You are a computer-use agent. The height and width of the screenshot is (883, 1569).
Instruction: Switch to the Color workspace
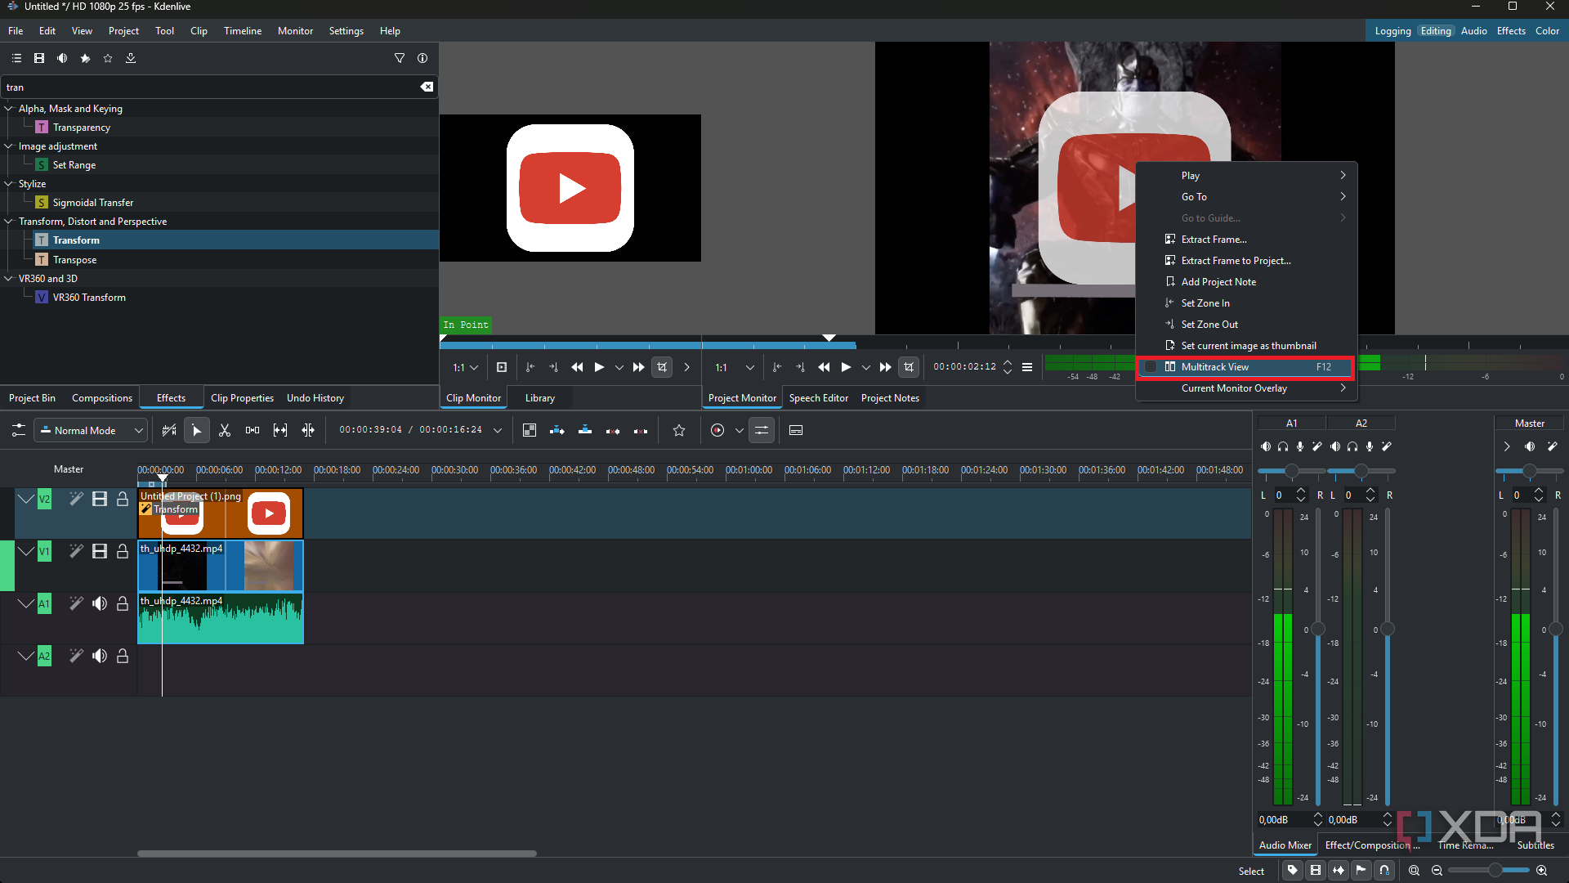(x=1547, y=30)
